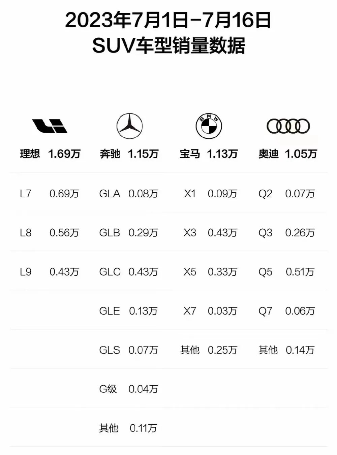Select the 理想 1.69万 brand total
337x455 pixels.
pyautogui.click(x=50, y=154)
